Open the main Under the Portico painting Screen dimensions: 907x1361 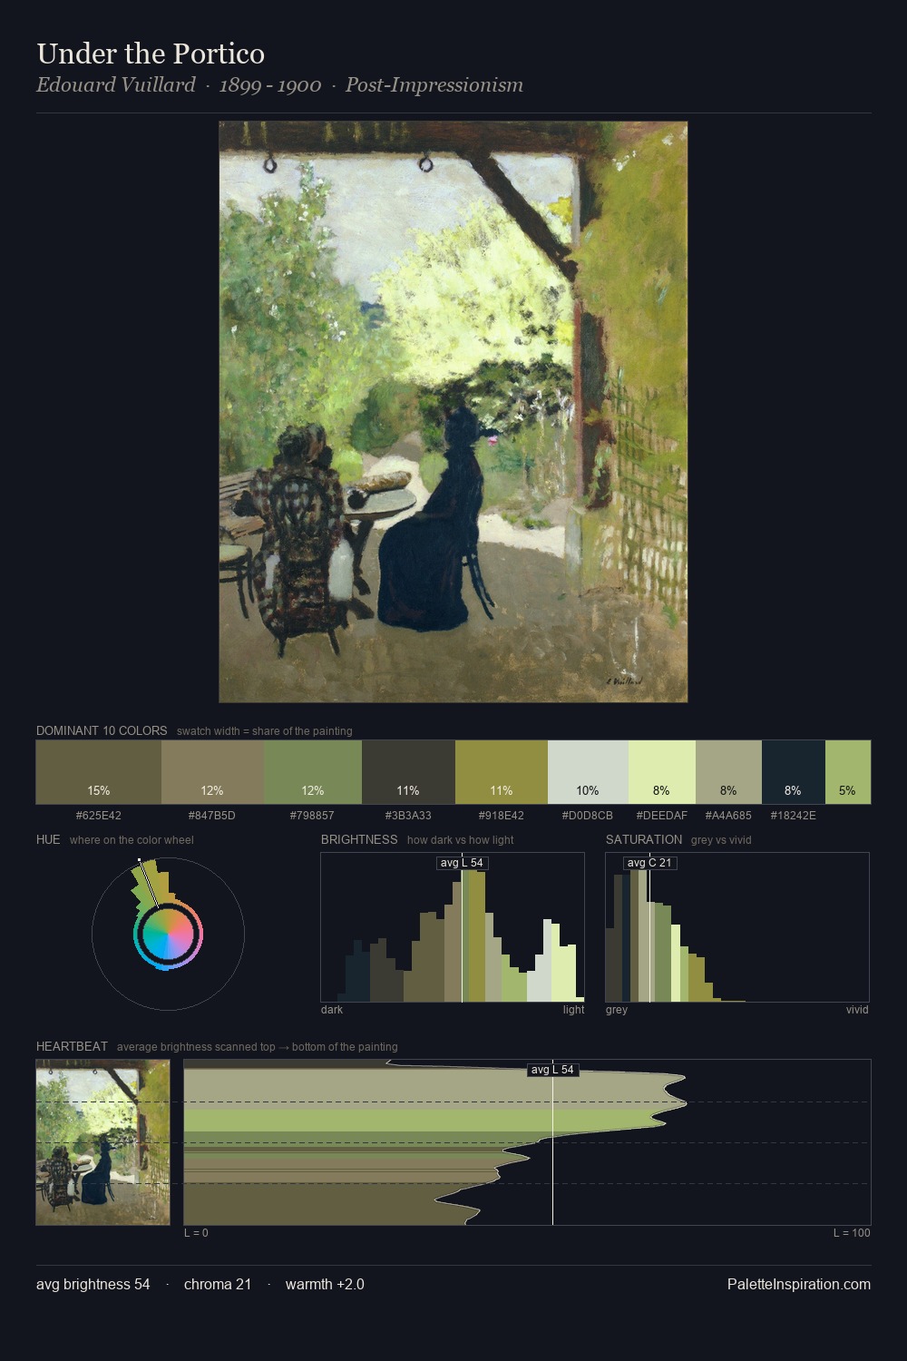453,412
